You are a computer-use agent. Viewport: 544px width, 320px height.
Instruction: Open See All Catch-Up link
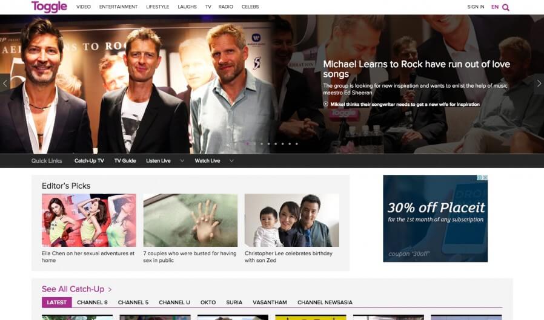[73, 289]
